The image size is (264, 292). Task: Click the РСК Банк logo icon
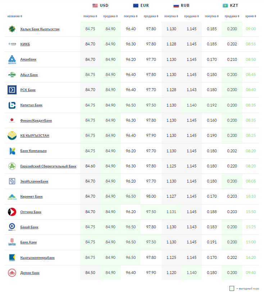pos(12,90)
